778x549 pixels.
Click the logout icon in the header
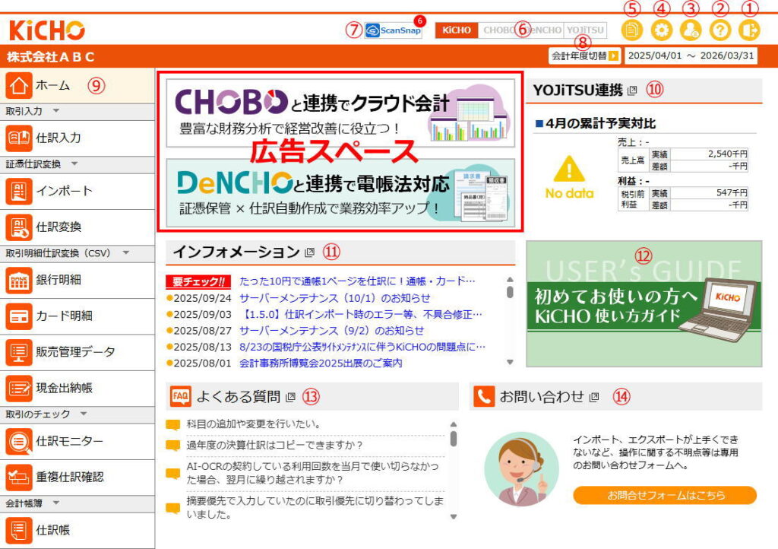click(x=748, y=30)
